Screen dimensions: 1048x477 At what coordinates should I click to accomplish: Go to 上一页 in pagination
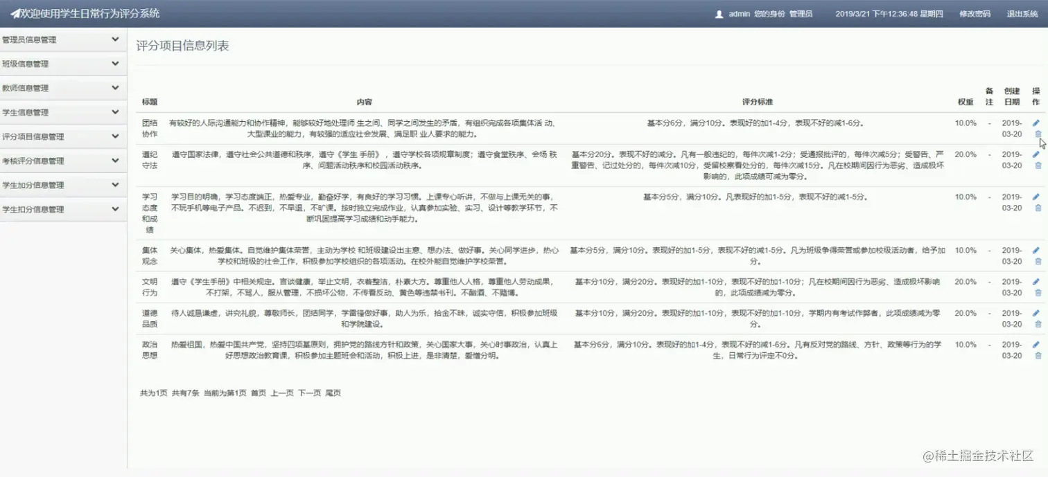pos(282,393)
